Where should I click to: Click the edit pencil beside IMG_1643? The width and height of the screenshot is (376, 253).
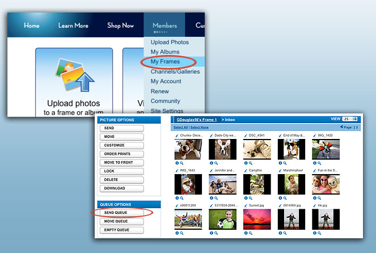click(x=177, y=171)
